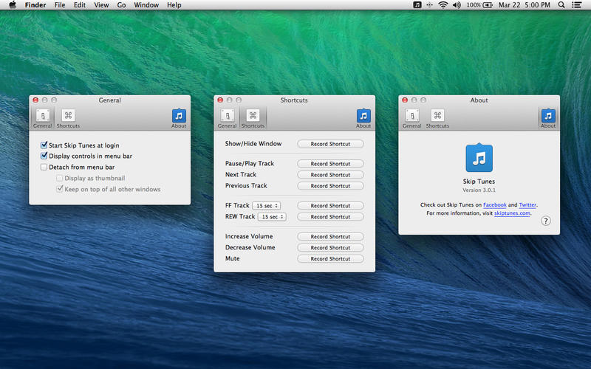This screenshot has width=591, height=369.
Task: Disable Start Skip Tunes at login
Action: pyautogui.click(x=44, y=145)
